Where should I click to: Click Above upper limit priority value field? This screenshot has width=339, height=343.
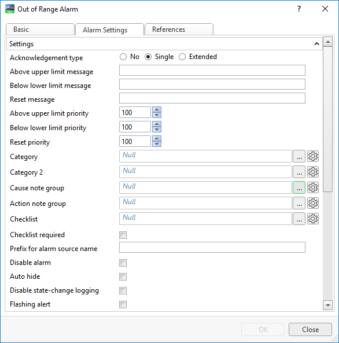tap(135, 112)
